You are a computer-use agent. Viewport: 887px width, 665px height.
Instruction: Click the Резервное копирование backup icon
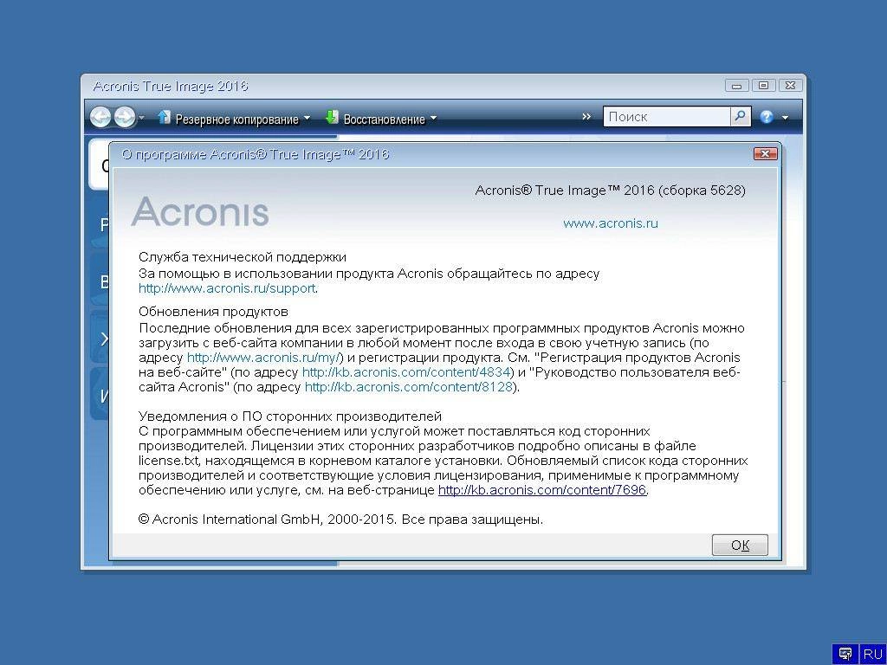point(164,117)
